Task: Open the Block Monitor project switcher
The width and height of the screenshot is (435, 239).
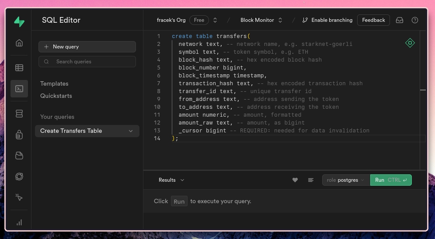Action: [280, 20]
